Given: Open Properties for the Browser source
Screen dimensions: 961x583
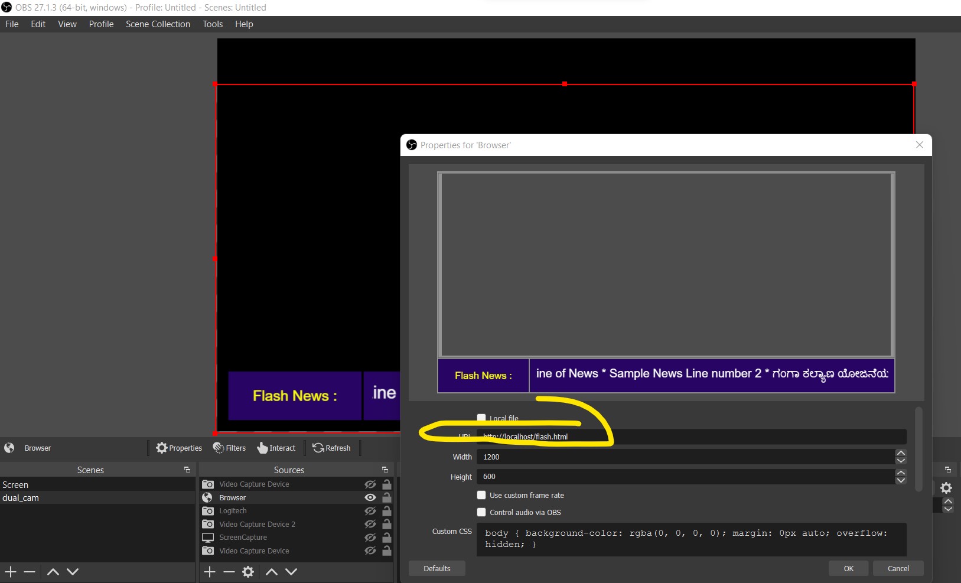Looking at the screenshot, I should [x=179, y=448].
